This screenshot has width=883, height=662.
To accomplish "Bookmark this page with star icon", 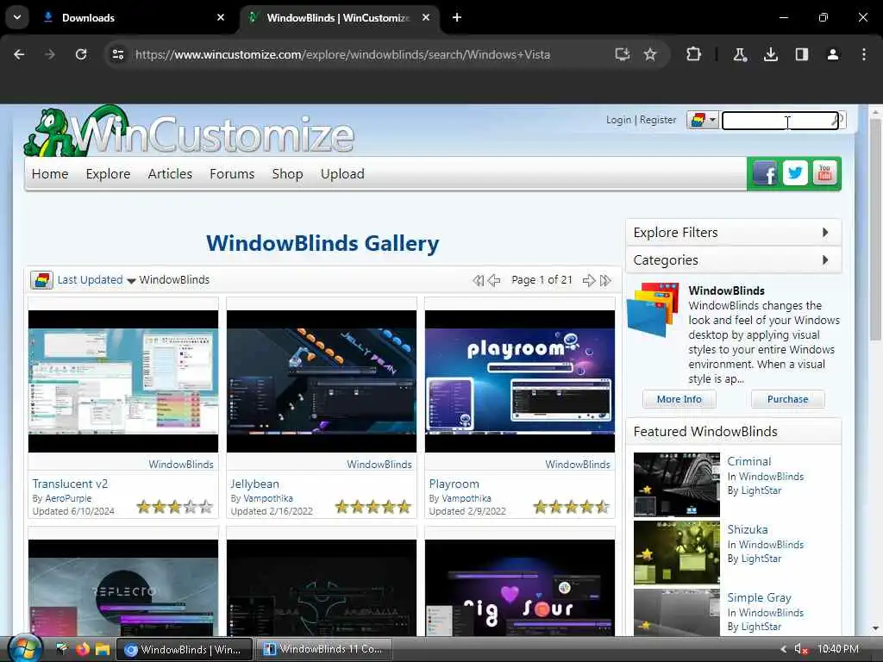I will (x=650, y=54).
